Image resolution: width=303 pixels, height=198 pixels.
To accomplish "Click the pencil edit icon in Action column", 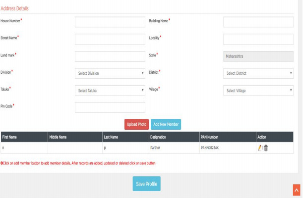I will pos(259,148).
